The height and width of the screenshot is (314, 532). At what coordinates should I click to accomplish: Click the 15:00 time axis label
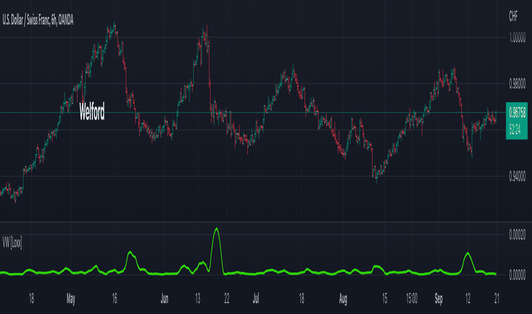pos(412,299)
